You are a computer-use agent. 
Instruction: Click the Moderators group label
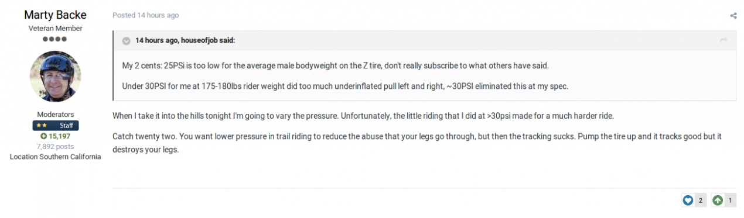55,115
